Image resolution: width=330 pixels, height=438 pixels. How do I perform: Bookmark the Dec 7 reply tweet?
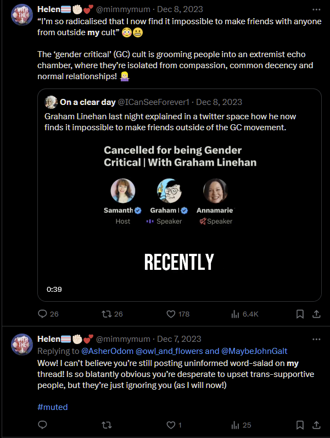pos(300,425)
